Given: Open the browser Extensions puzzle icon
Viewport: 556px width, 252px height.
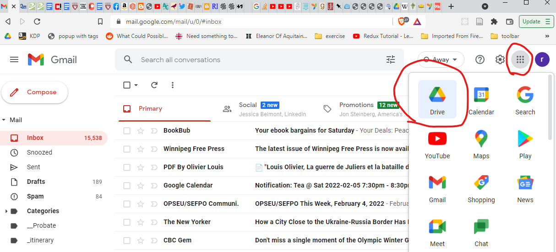Looking at the screenshot, I should pyautogui.click(x=494, y=21).
